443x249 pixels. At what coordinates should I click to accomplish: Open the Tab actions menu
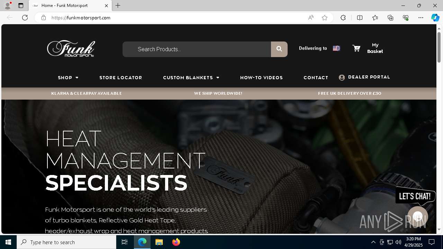21,6
